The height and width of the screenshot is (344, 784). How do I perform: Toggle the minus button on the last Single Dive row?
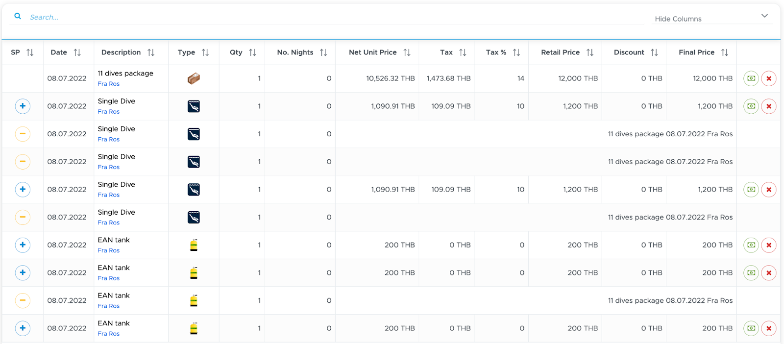23,217
